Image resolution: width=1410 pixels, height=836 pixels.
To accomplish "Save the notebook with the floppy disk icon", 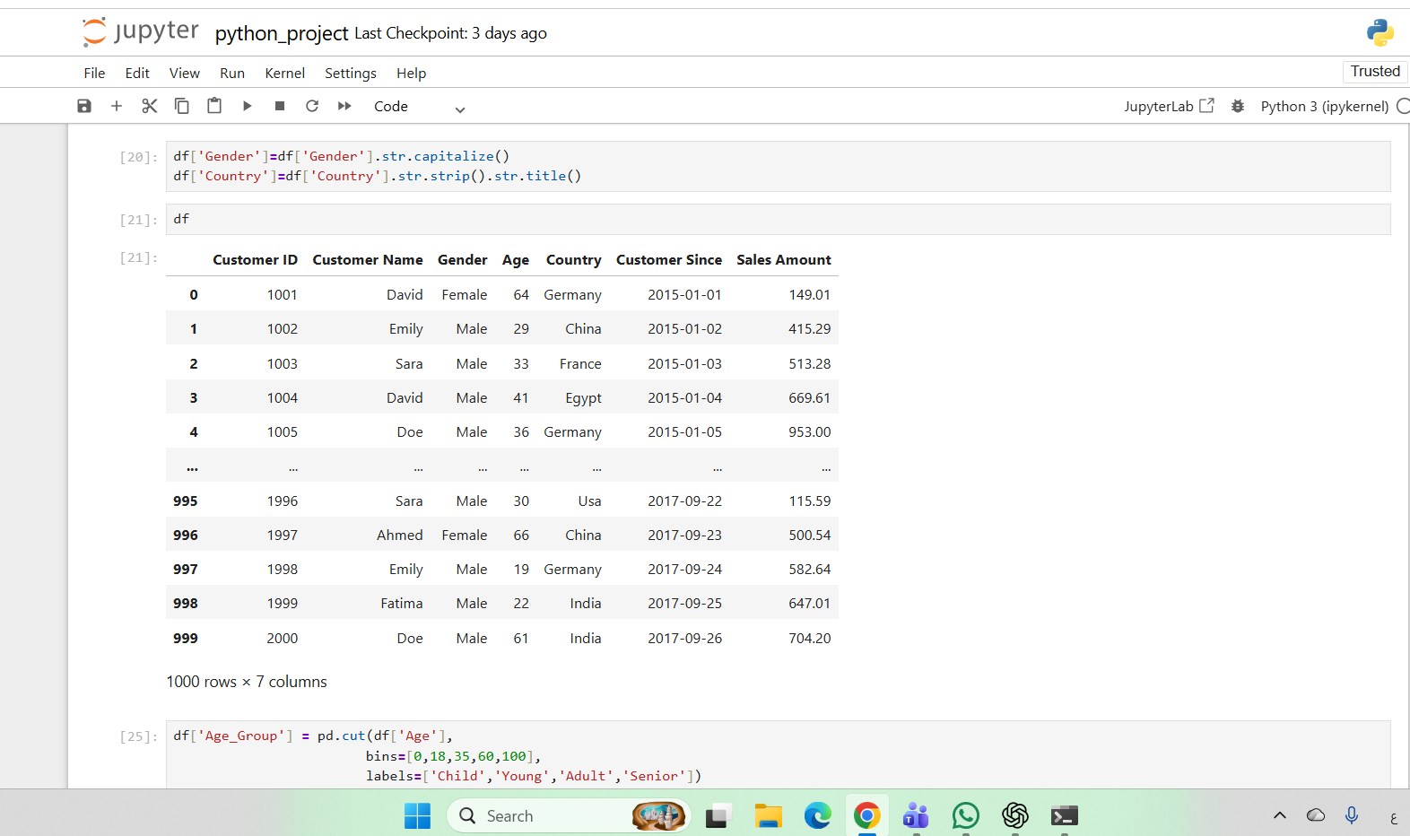I will (84, 106).
